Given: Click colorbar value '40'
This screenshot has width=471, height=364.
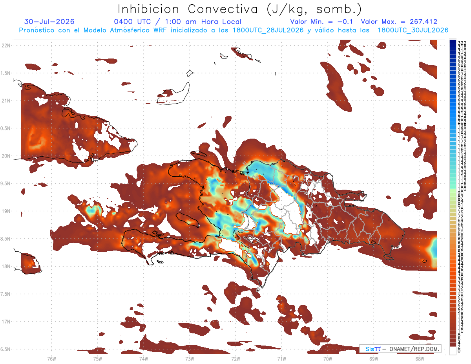Looking at the screenshot, I should (x=461, y=272).
